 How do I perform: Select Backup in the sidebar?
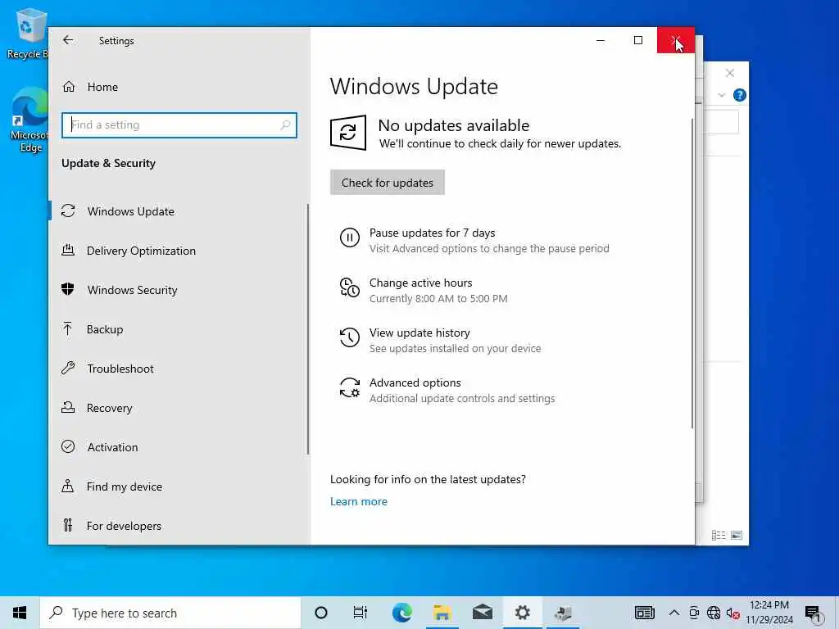click(105, 329)
